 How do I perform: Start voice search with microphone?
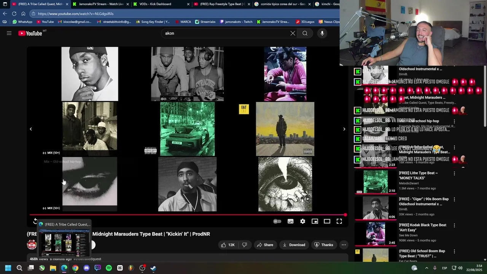[x=322, y=33]
